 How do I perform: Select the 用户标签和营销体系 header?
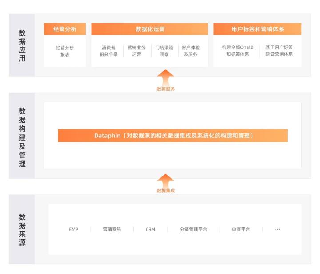pos(257,29)
